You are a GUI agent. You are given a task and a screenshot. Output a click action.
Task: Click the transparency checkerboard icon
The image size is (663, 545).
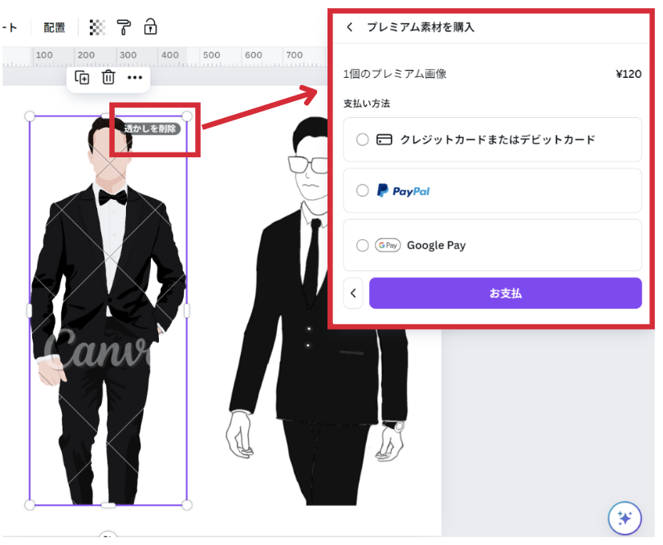[97, 27]
